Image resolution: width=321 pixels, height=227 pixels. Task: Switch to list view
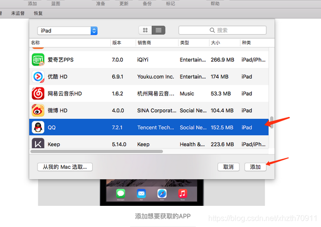[158, 30]
